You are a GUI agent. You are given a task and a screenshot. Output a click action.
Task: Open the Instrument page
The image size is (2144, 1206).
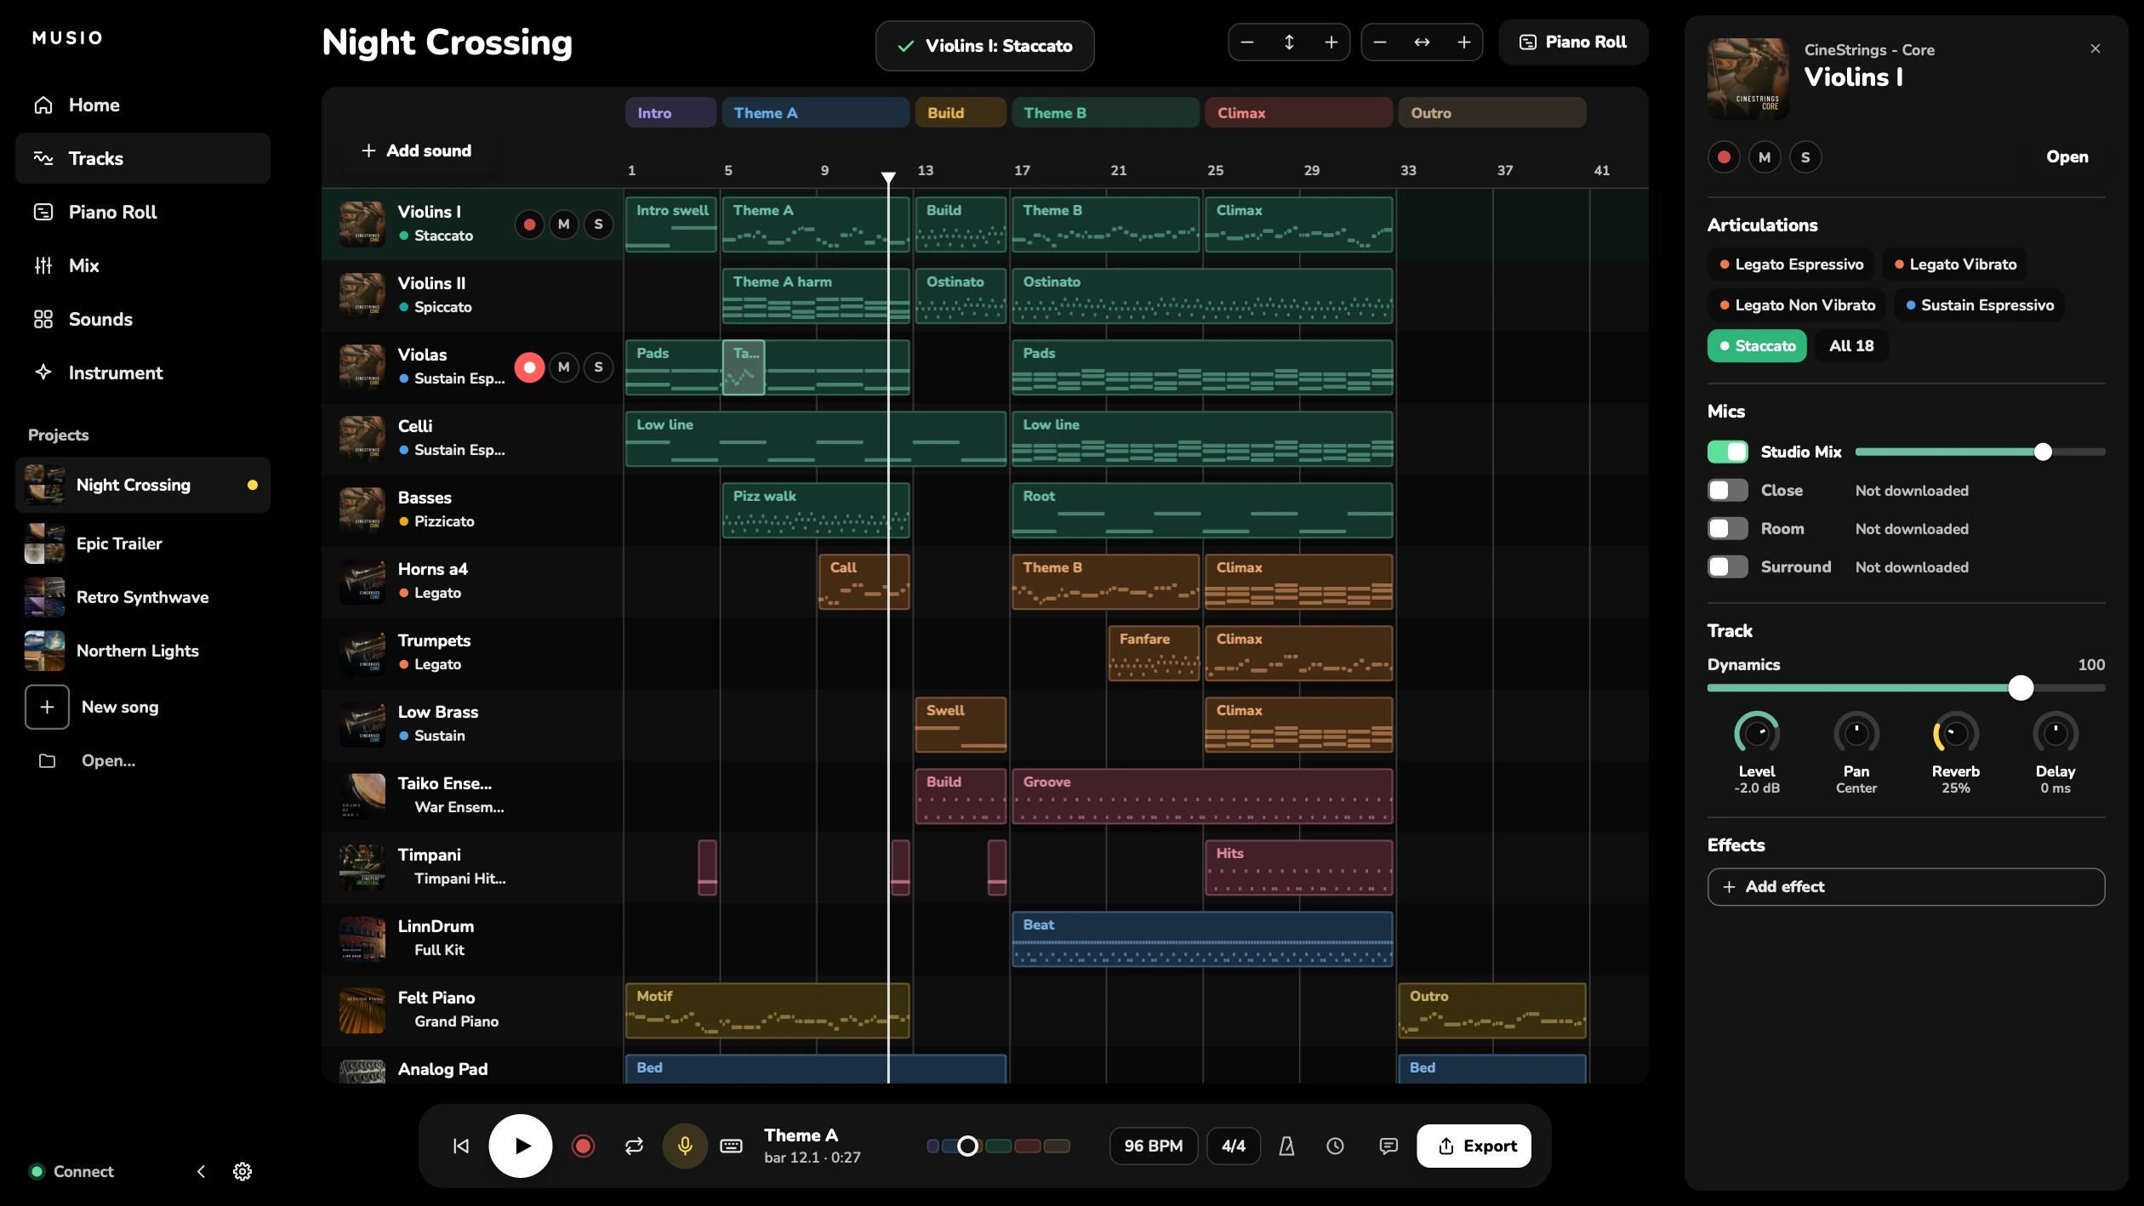[x=143, y=373]
